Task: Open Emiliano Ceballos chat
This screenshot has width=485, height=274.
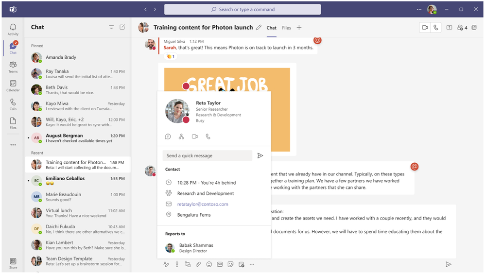Action: pos(78,181)
